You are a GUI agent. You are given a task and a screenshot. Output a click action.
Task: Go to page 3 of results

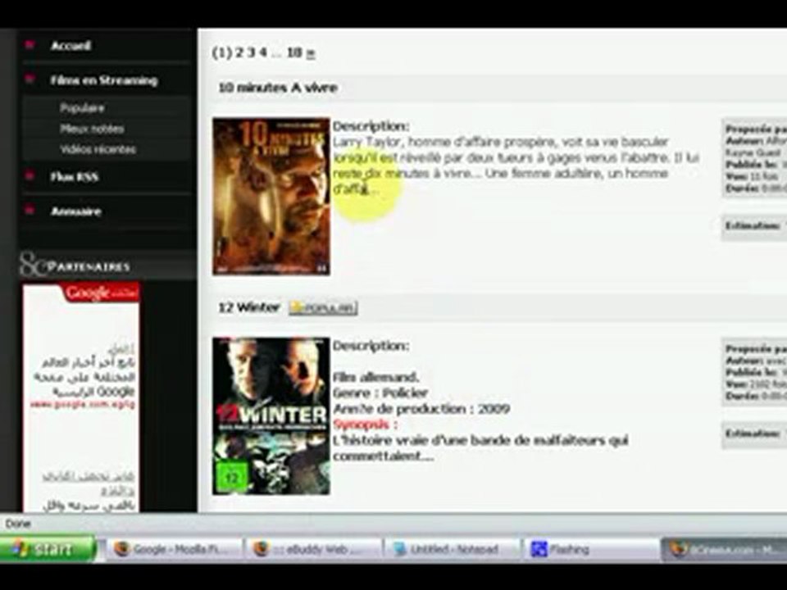252,52
